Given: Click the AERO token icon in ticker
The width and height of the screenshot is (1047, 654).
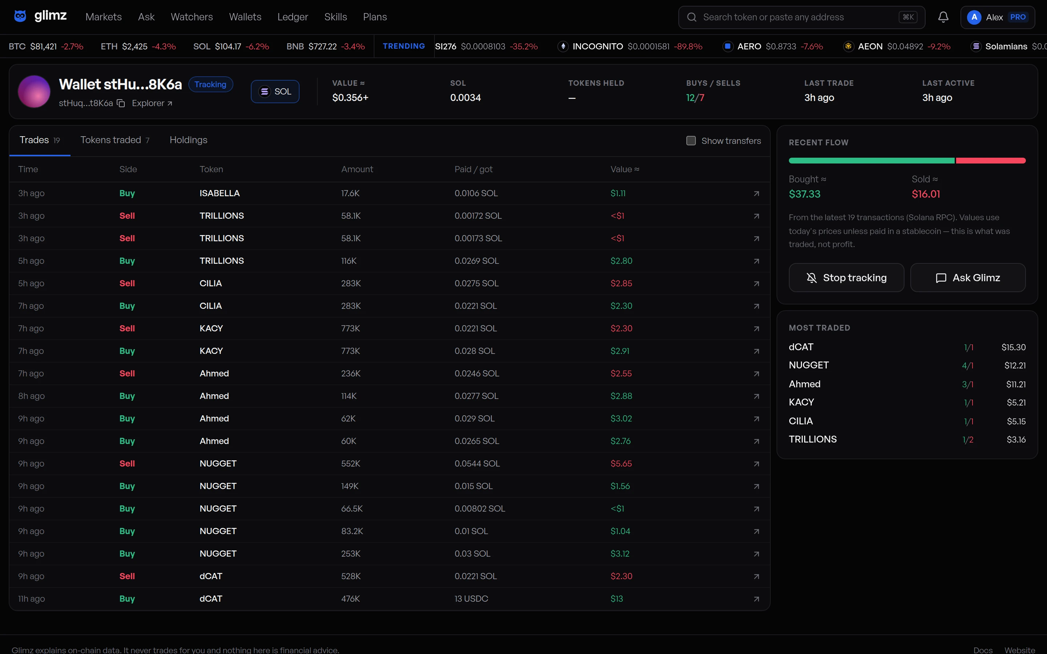Looking at the screenshot, I should pos(728,46).
